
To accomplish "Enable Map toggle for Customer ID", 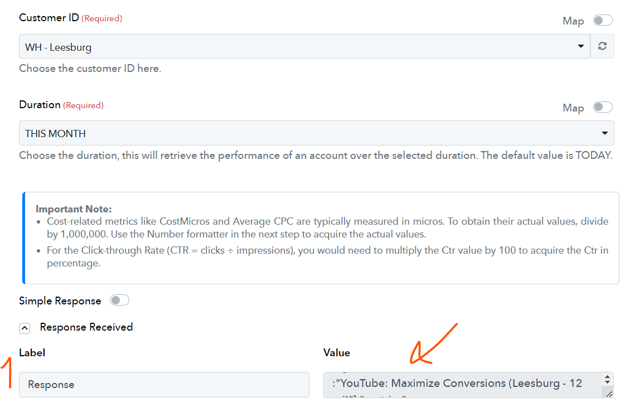I will pyautogui.click(x=603, y=20).
